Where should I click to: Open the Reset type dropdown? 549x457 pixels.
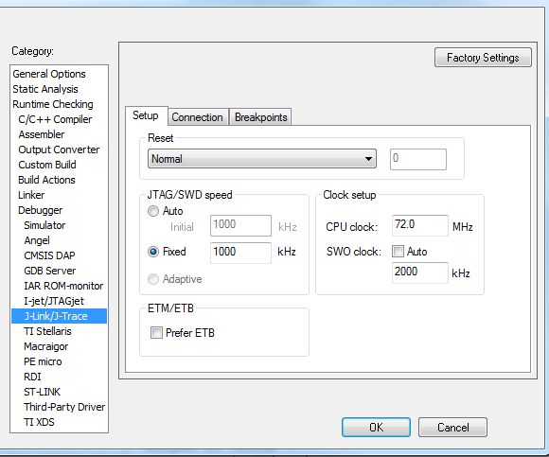262,159
